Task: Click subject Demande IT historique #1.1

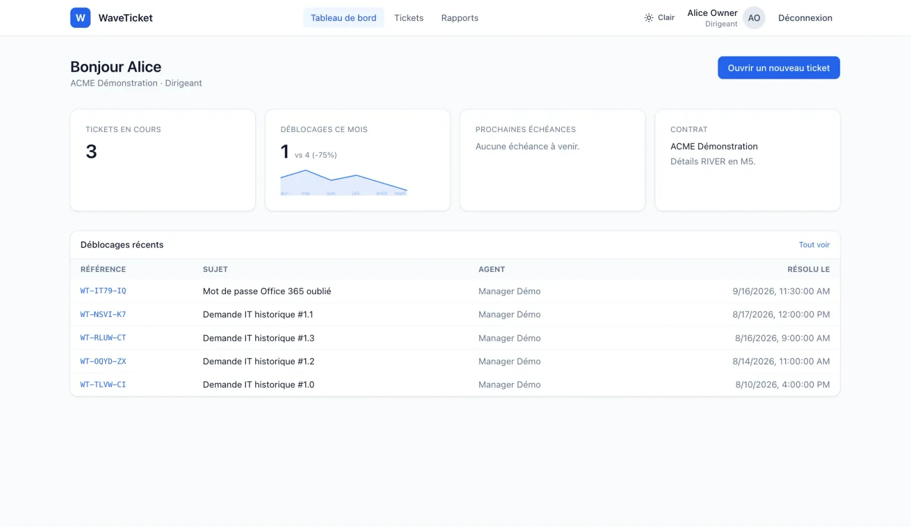Action: (258, 315)
